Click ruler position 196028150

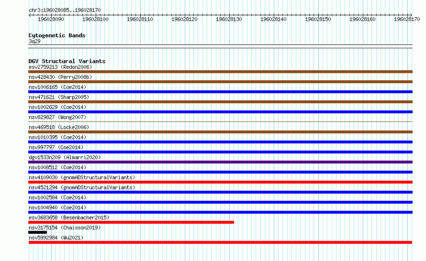pos(318,19)
